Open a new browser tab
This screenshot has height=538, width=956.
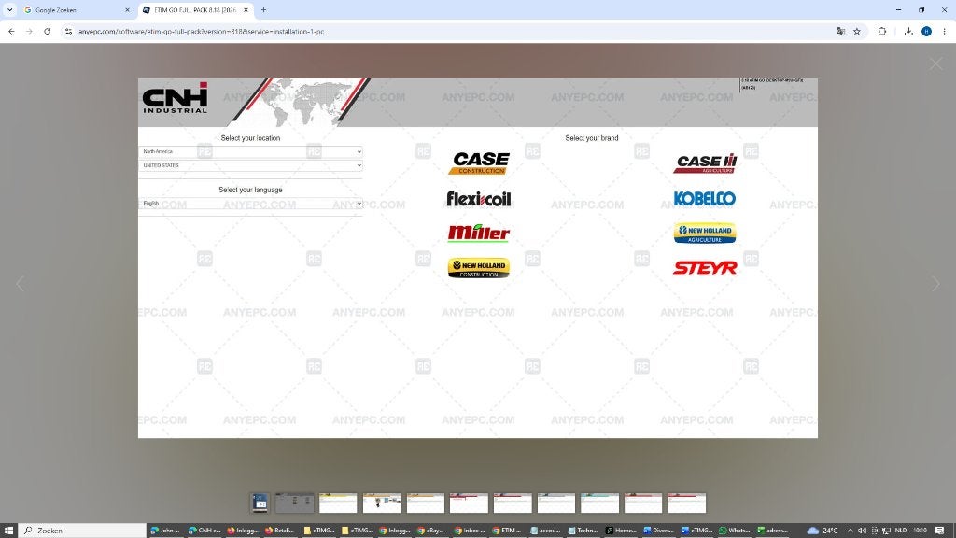(263, 9)
